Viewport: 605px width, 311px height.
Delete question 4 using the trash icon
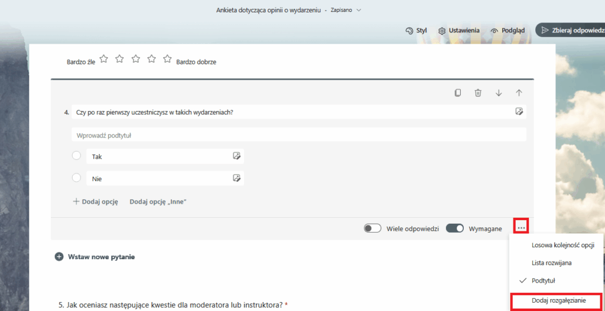coord(478,93)
